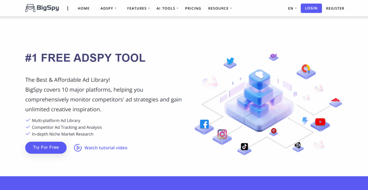Click the Twitter bird icon
The height and width of the screenshot is (190, 368).
[230, 61]
